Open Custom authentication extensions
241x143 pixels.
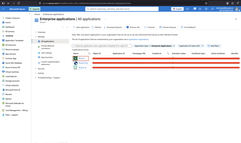[x=50, y=63]
